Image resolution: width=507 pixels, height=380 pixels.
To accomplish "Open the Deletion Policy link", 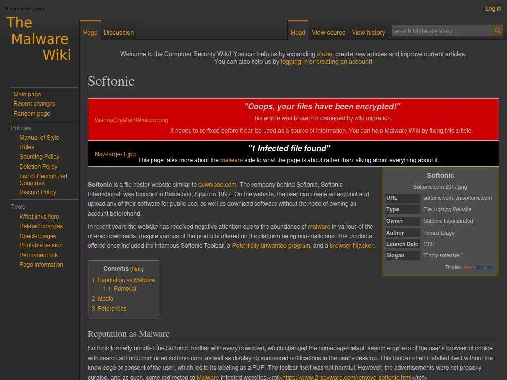I will (39, 167).
